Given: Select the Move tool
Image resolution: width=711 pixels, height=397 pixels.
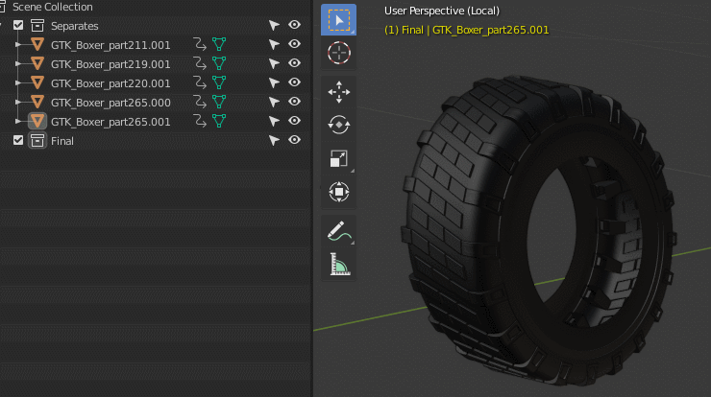Looking at the screenshot, I should point(338,92).
